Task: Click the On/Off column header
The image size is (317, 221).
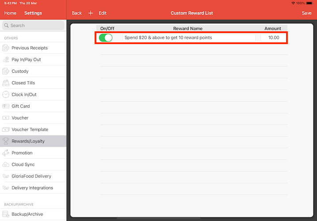Action: tap(107, 29)
